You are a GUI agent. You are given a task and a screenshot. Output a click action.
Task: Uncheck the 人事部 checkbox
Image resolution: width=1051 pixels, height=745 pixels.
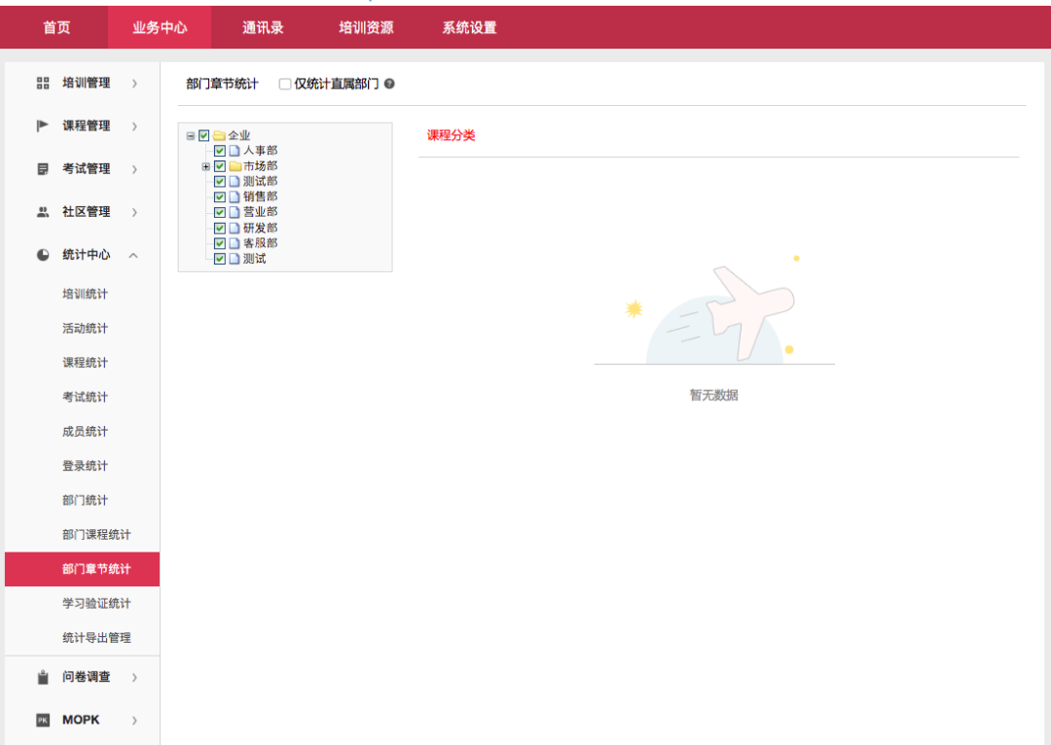click(x=220, y=150)
